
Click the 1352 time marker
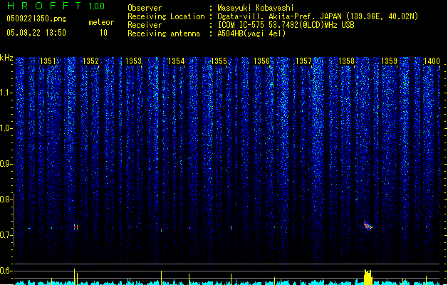point(90,61)
